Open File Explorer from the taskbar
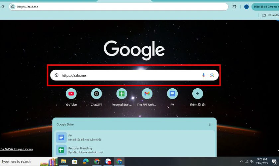 point(63,161)
